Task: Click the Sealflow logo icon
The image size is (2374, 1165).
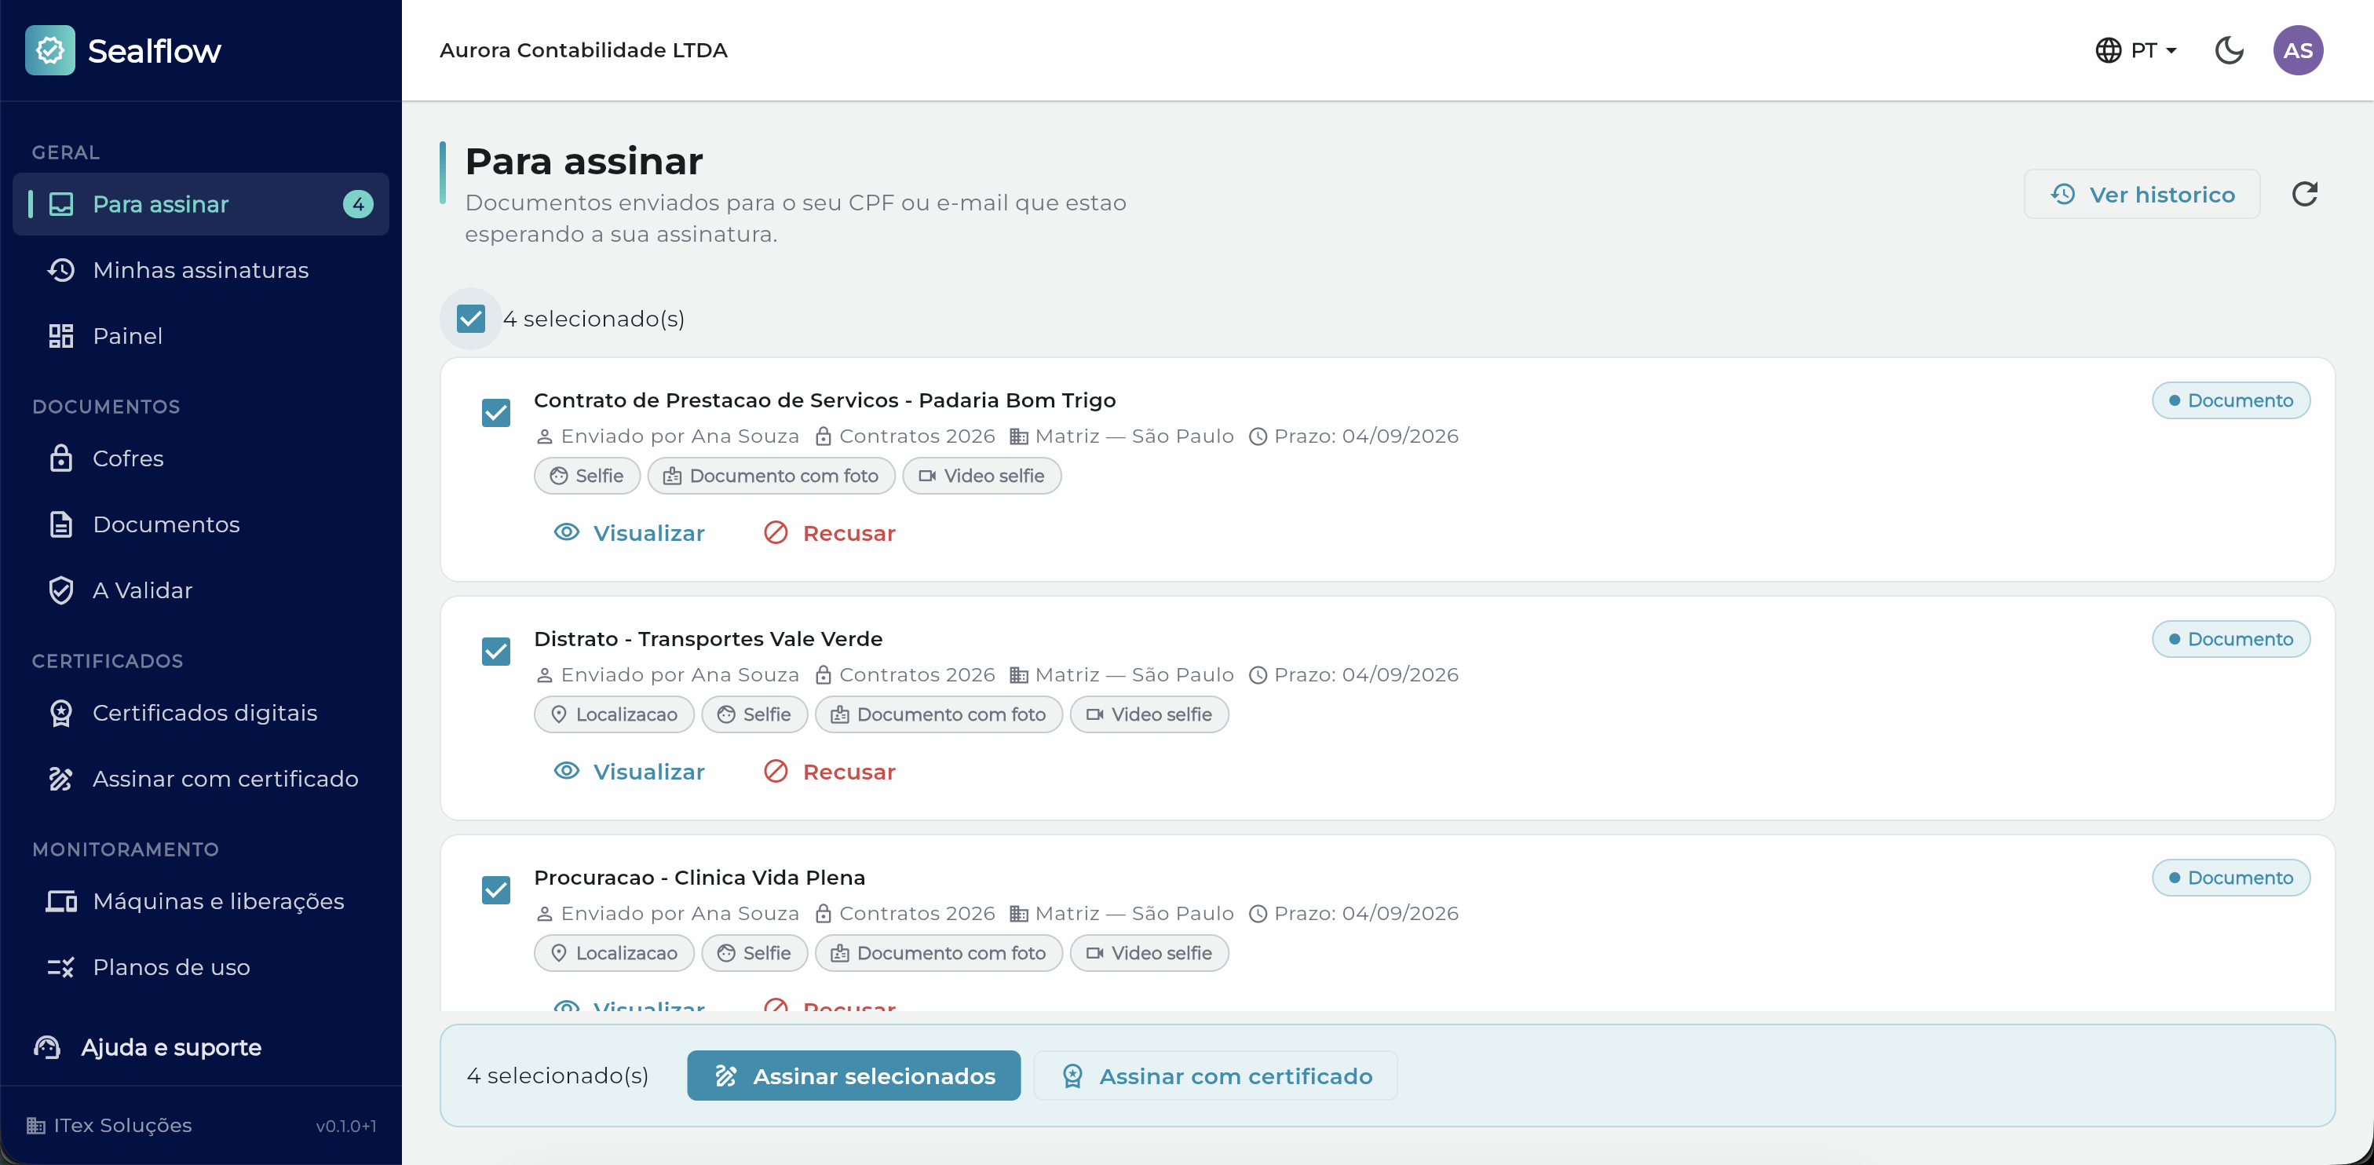Action: [x=49, y=49]
